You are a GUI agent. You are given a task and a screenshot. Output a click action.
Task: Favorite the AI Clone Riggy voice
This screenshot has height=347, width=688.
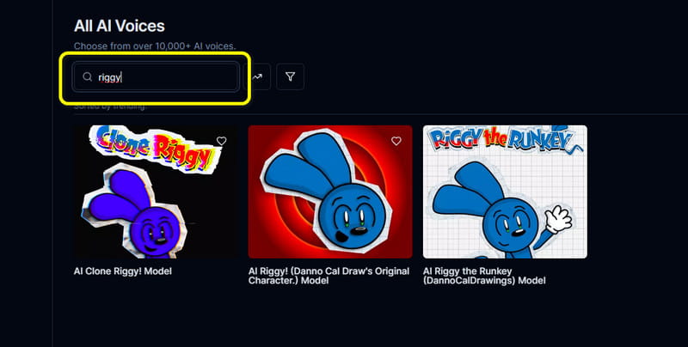[222, 141]
